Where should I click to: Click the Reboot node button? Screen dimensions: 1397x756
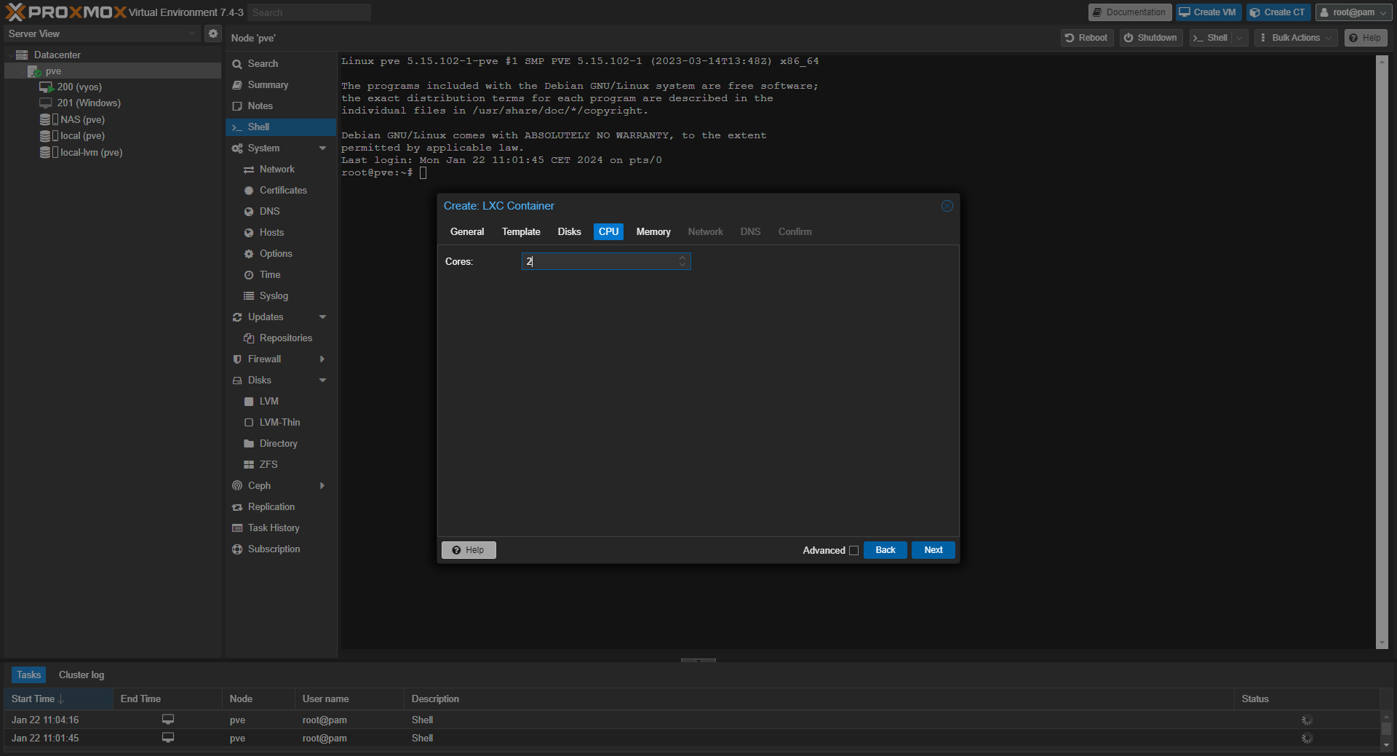[x=1086, y=38]
